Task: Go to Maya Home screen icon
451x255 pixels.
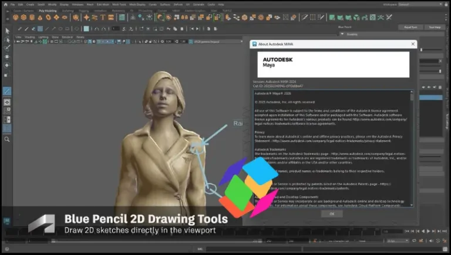Action: [x=5, y=5]
